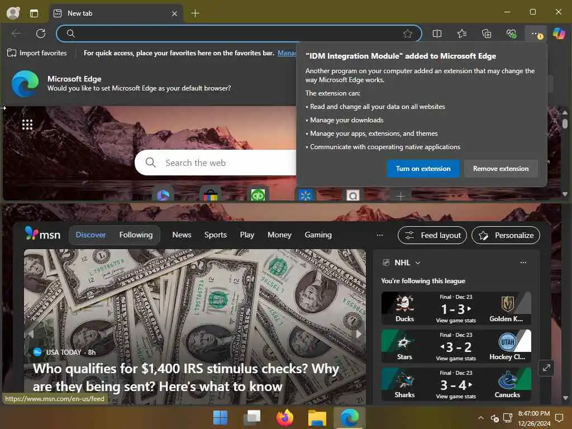Click the address bar input field
The width and height of the screenshot is (572, 429).
239,34
